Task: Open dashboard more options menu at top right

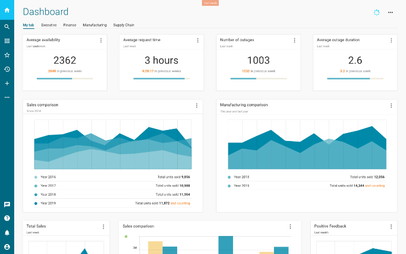Action: pyautogui.click(x=390, y=13)
